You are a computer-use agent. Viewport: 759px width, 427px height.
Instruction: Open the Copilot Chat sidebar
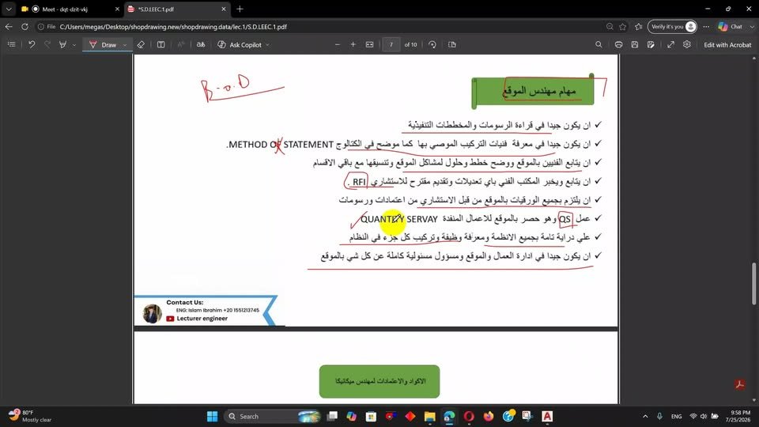[731, 27]
